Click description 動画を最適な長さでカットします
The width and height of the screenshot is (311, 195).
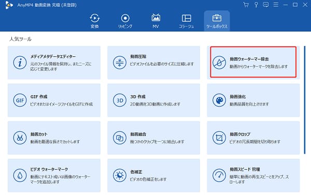(55, 142)
